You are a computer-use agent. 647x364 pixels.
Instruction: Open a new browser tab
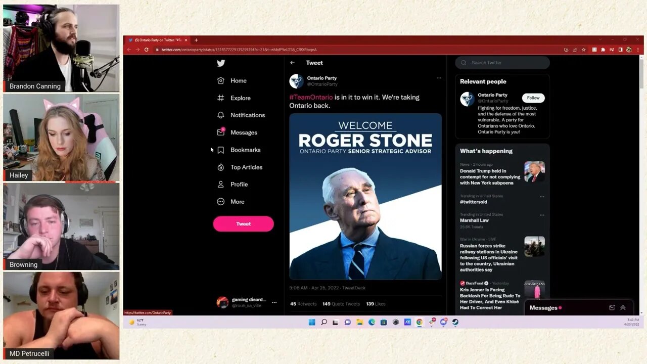(x=196, y=40)
